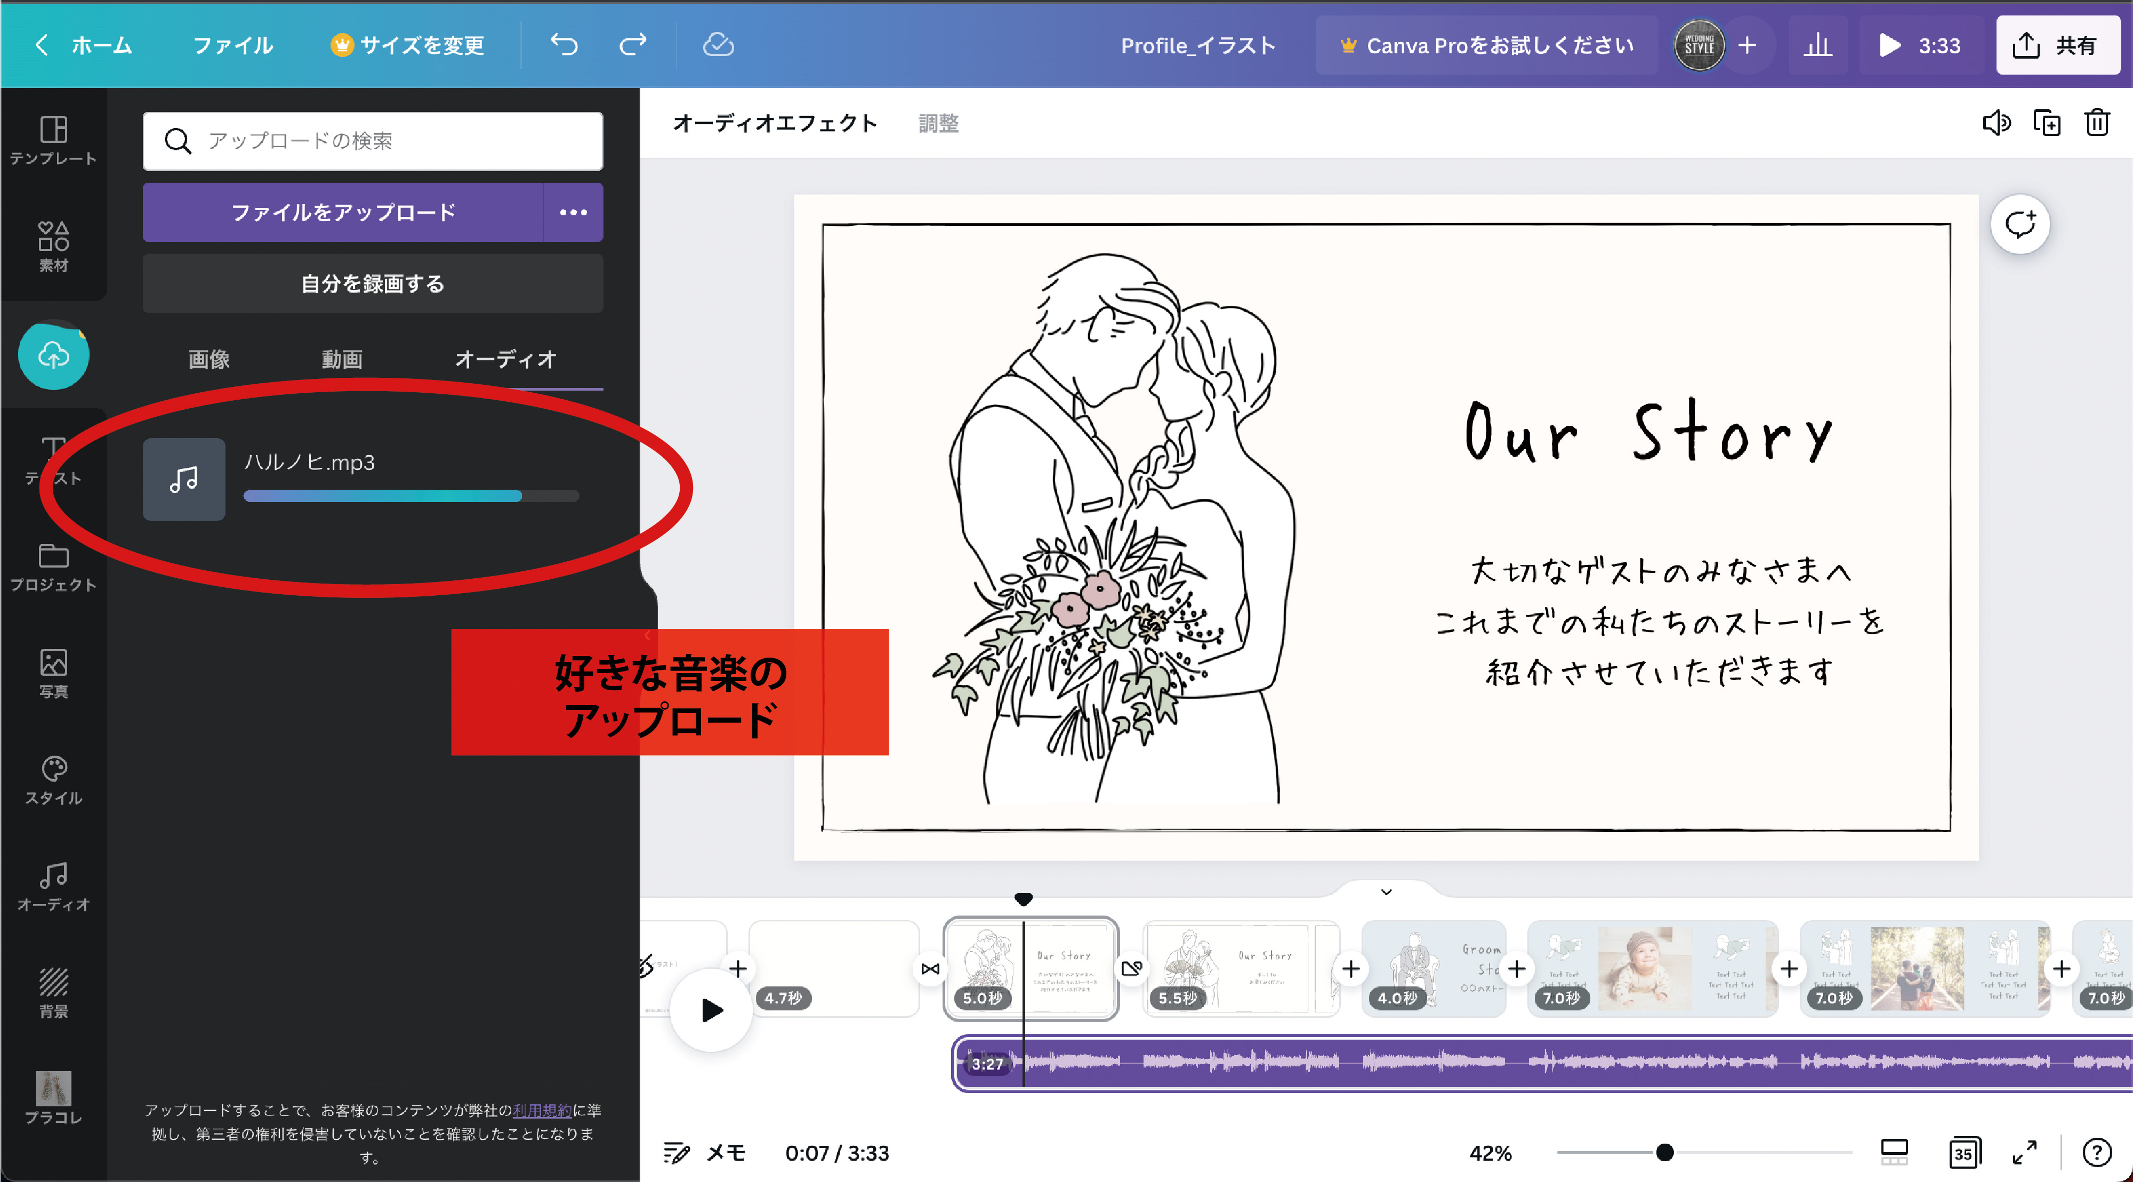This screenshot has width=2133, height=1182.
Task: Delete the selection with the trash icon
Action: click(2097, 123)
